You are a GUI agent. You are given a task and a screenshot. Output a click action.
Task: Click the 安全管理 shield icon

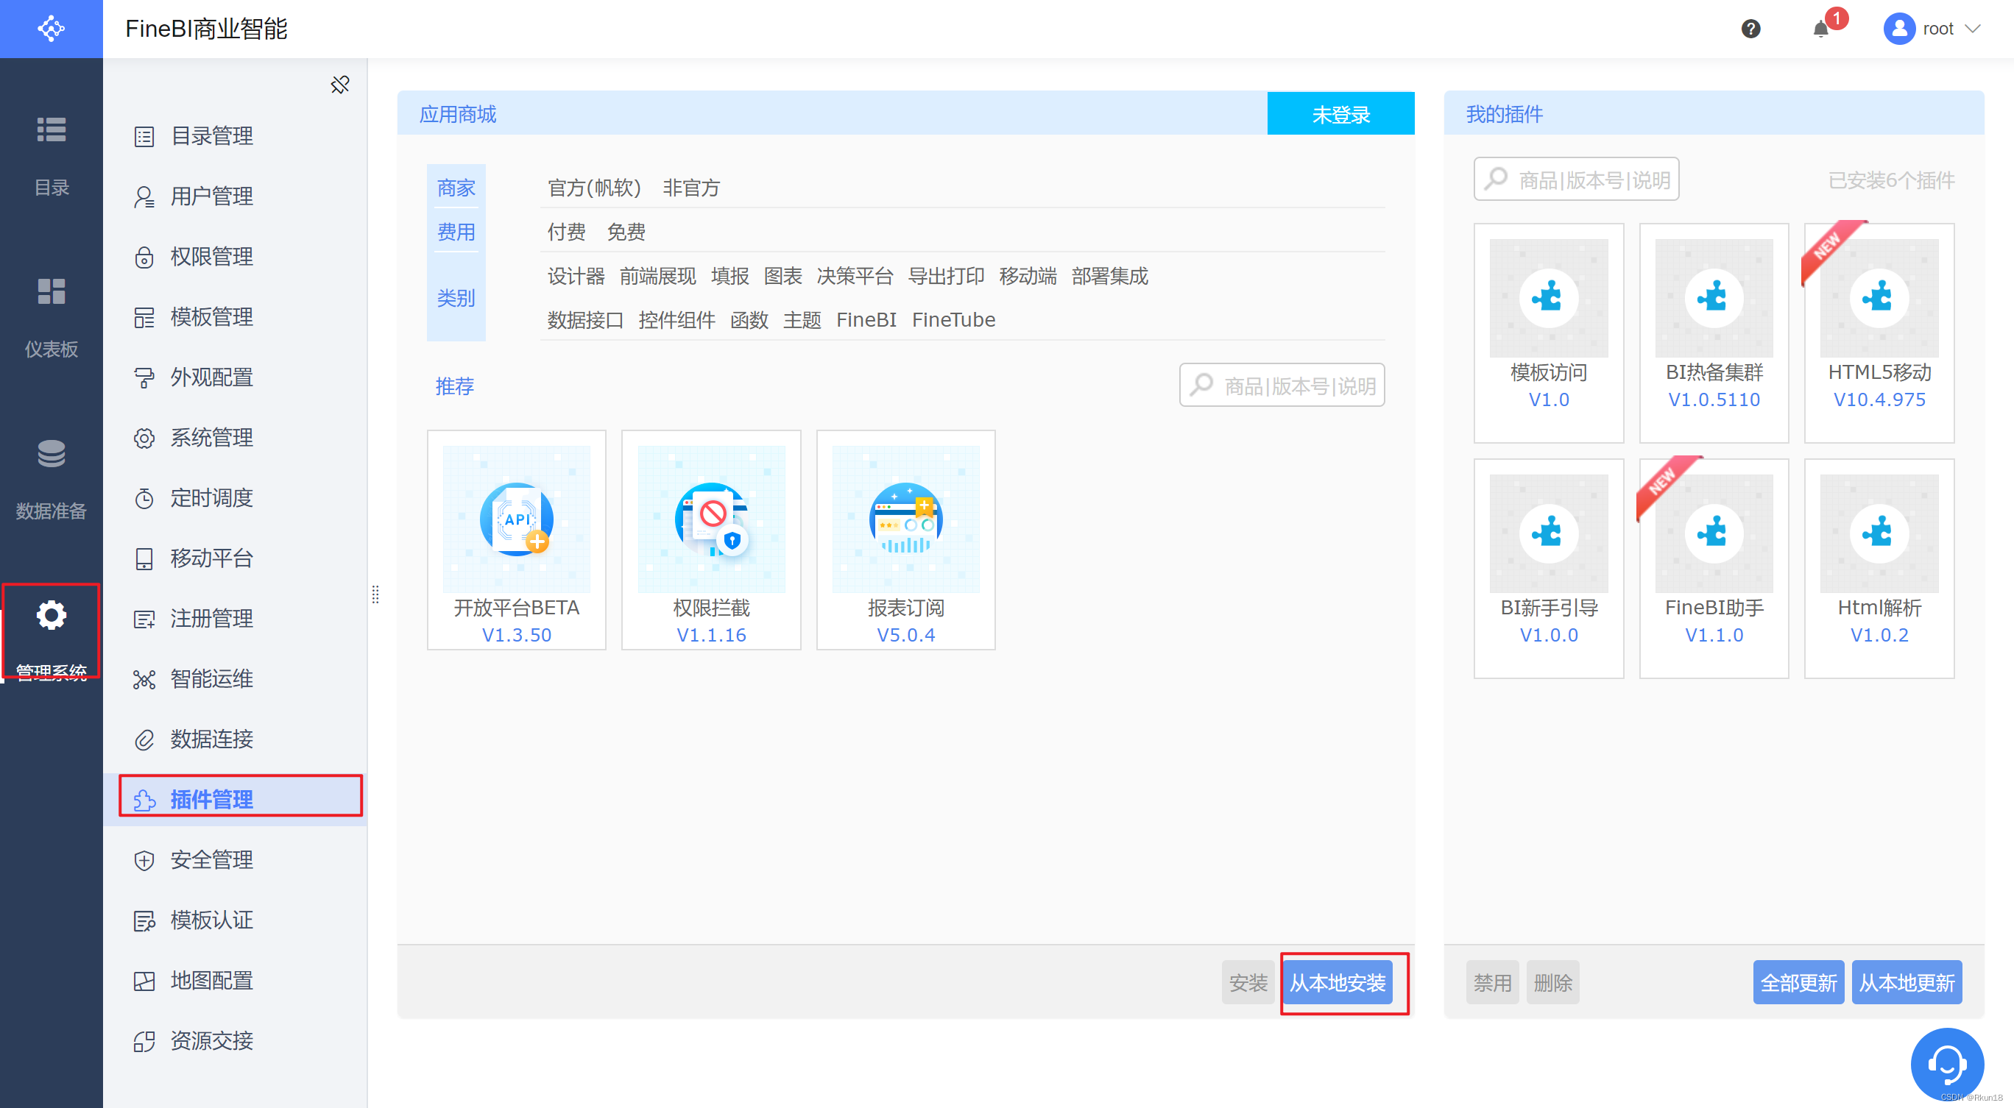point(144,859)
